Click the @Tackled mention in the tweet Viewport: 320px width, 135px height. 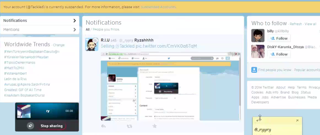[x=125, y=46]
